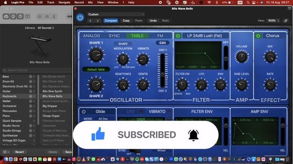
Task: Select the Cheap Organ patch
Action: pos(51,116)
